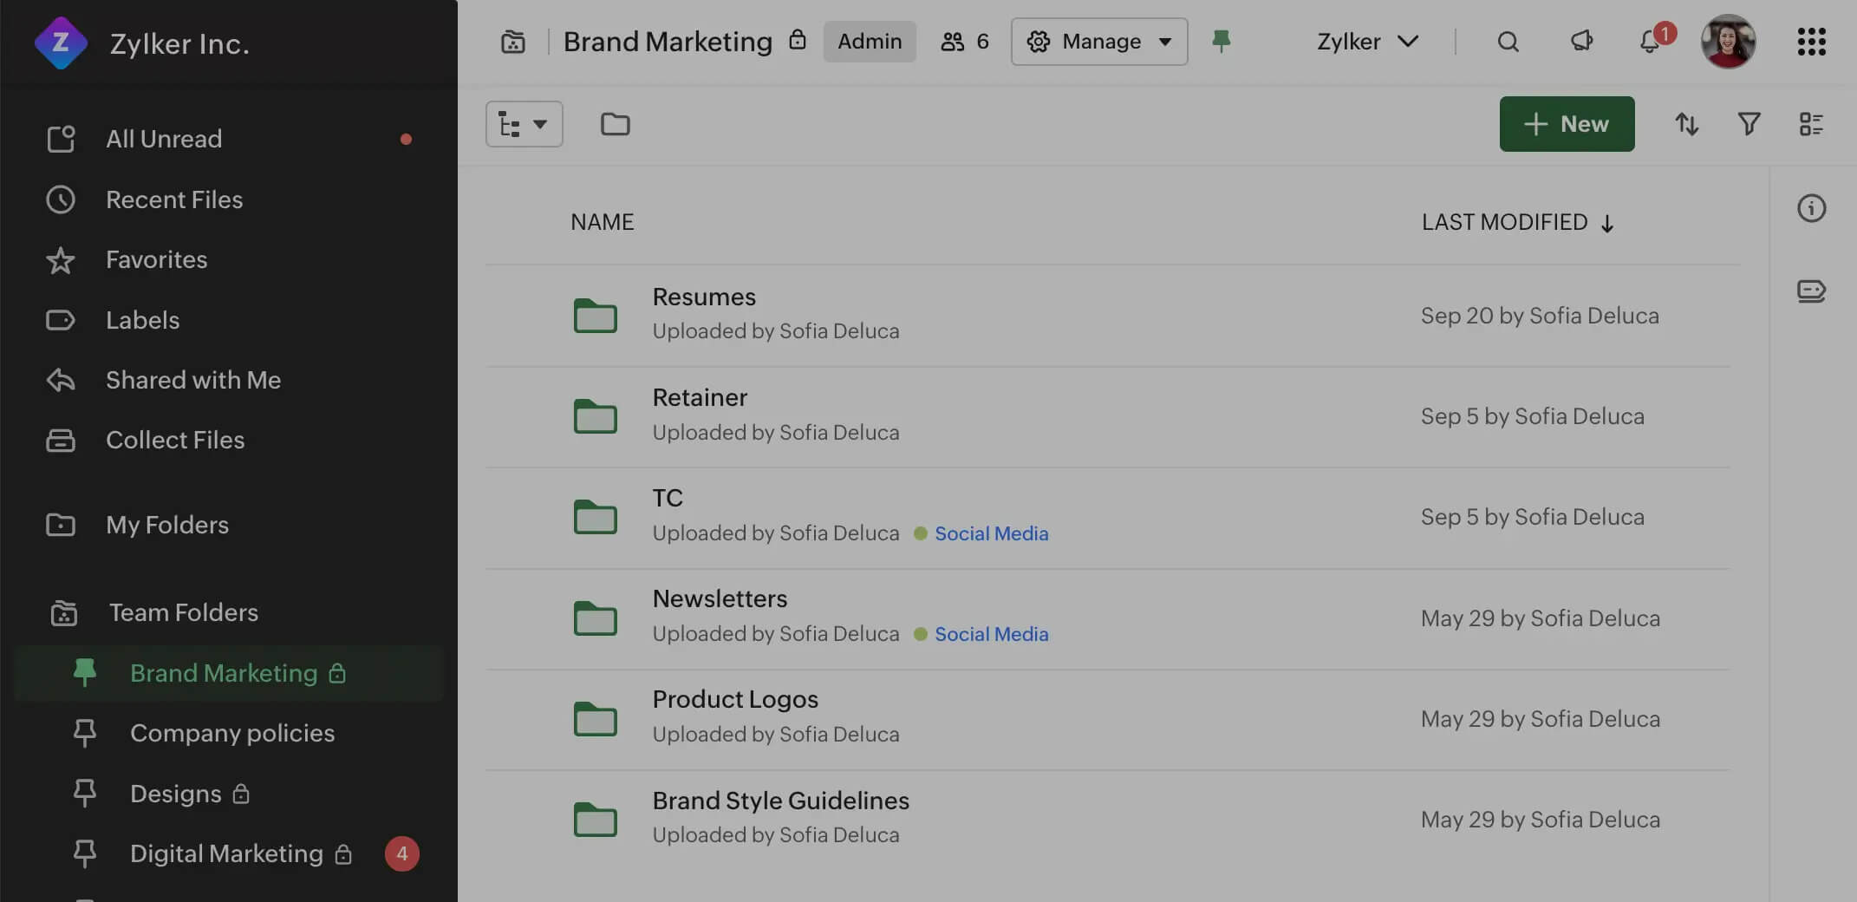Expand the tree view dropdown
The image size is (1857, 902).
point(524,124)
